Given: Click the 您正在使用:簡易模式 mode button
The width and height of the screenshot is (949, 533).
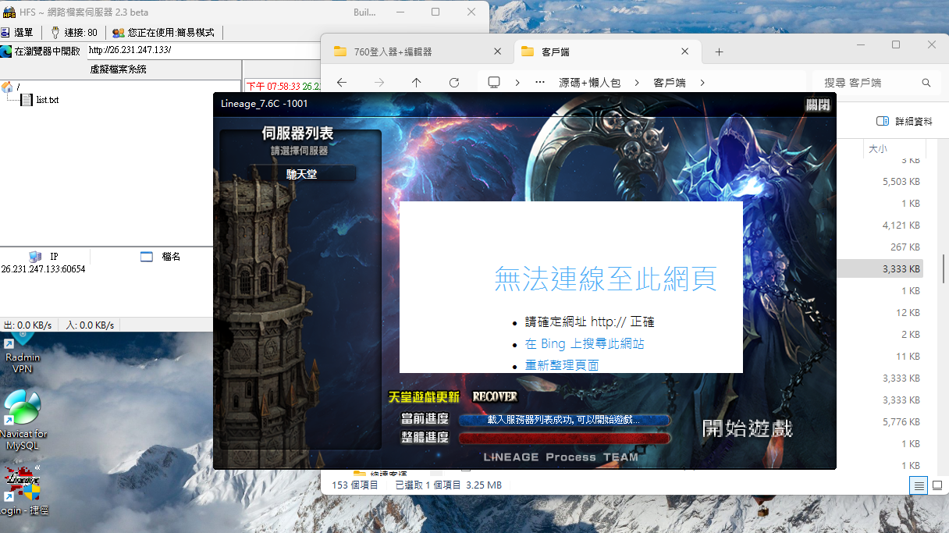Looking at the screenshot, I should (x=163, y=33).
